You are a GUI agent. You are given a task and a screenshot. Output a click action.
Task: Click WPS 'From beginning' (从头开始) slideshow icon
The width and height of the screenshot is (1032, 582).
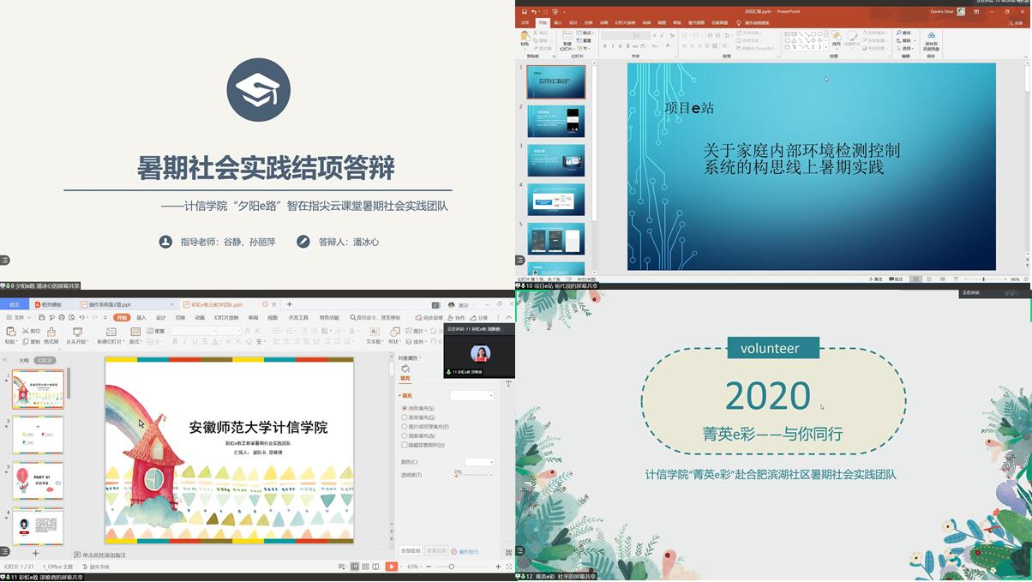pyautogui.click(x=77, y=332)
